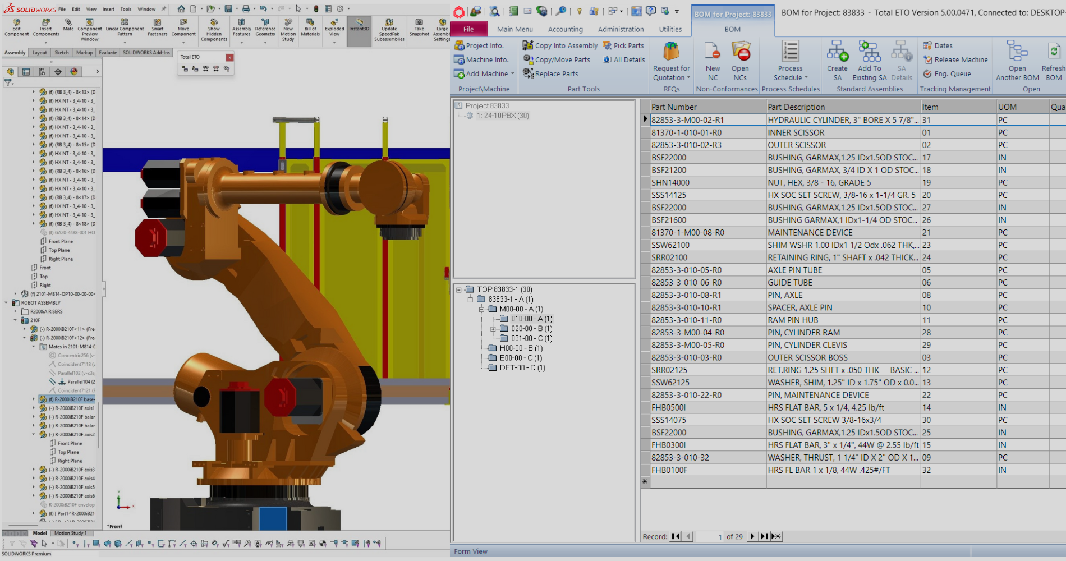Screen dimensions: 1066x561
Task: Go to next record in navigator
Action: point(752,536)
